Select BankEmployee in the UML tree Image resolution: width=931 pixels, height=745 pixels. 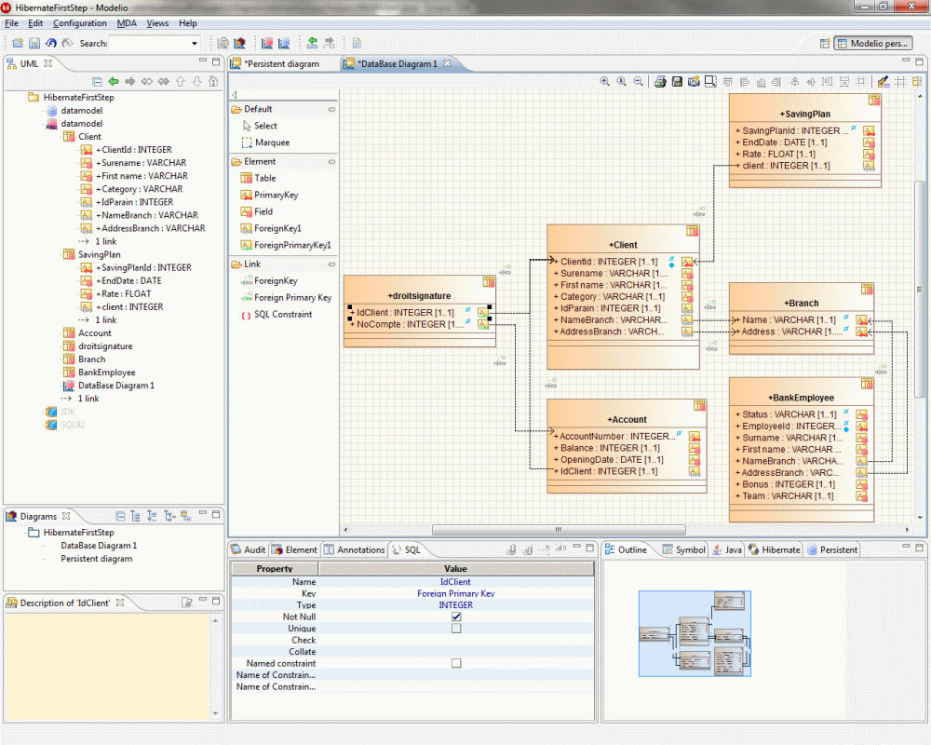[107, 372]
